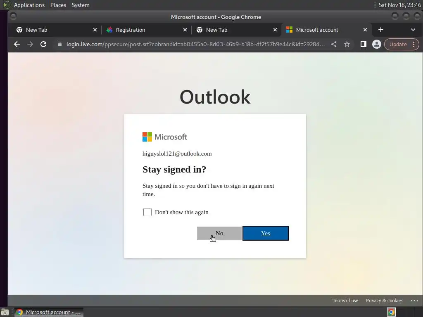Close the first New Tab

95,30
